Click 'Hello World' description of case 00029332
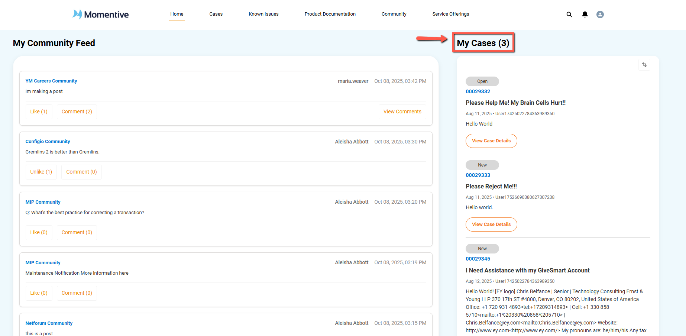This screenshot has height=336, width=686. click(x=479, y=124)
